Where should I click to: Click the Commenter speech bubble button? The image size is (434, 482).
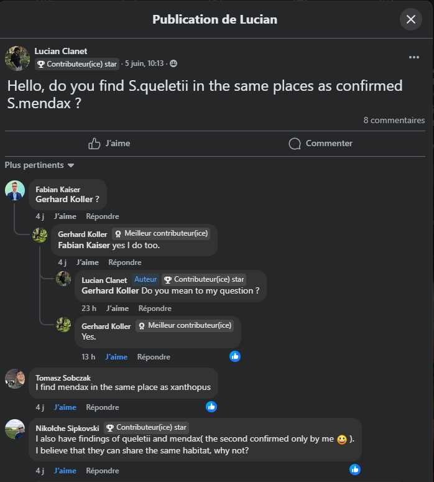pyautogui.click(x=320, y=144)
